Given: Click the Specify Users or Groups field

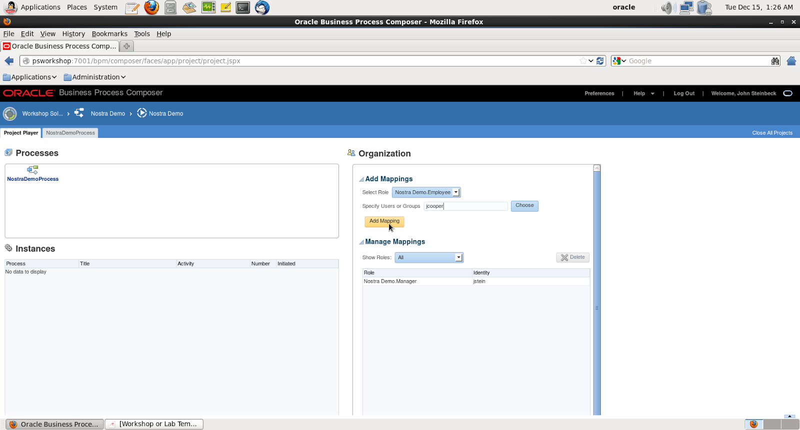Looking at the screenshot, I should pyautogui.click(x=466, y=206).
